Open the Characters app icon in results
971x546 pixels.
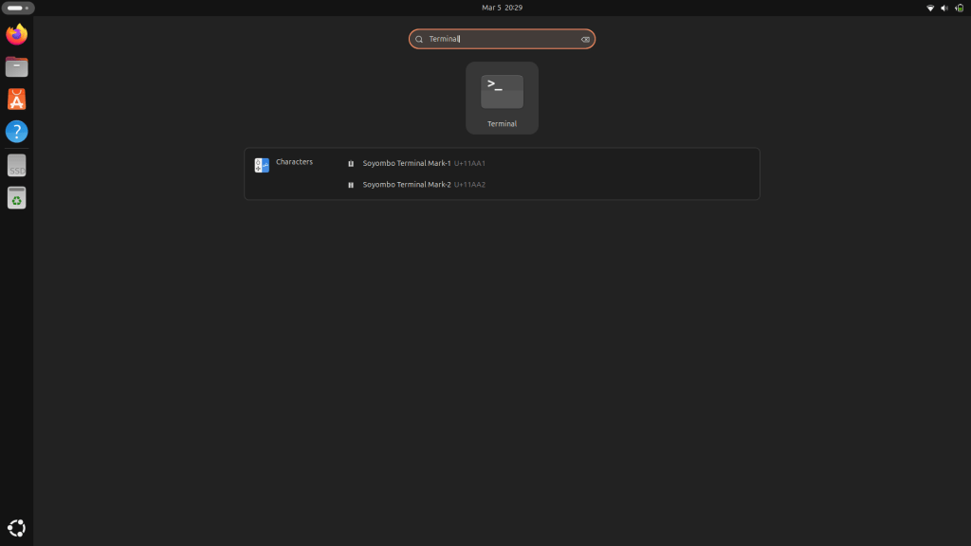point(263,165)
